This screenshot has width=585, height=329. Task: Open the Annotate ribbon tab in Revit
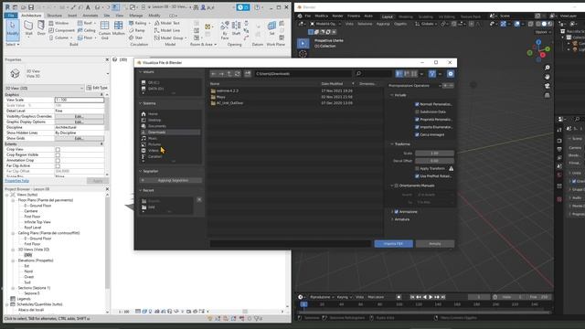coord(90,16)
